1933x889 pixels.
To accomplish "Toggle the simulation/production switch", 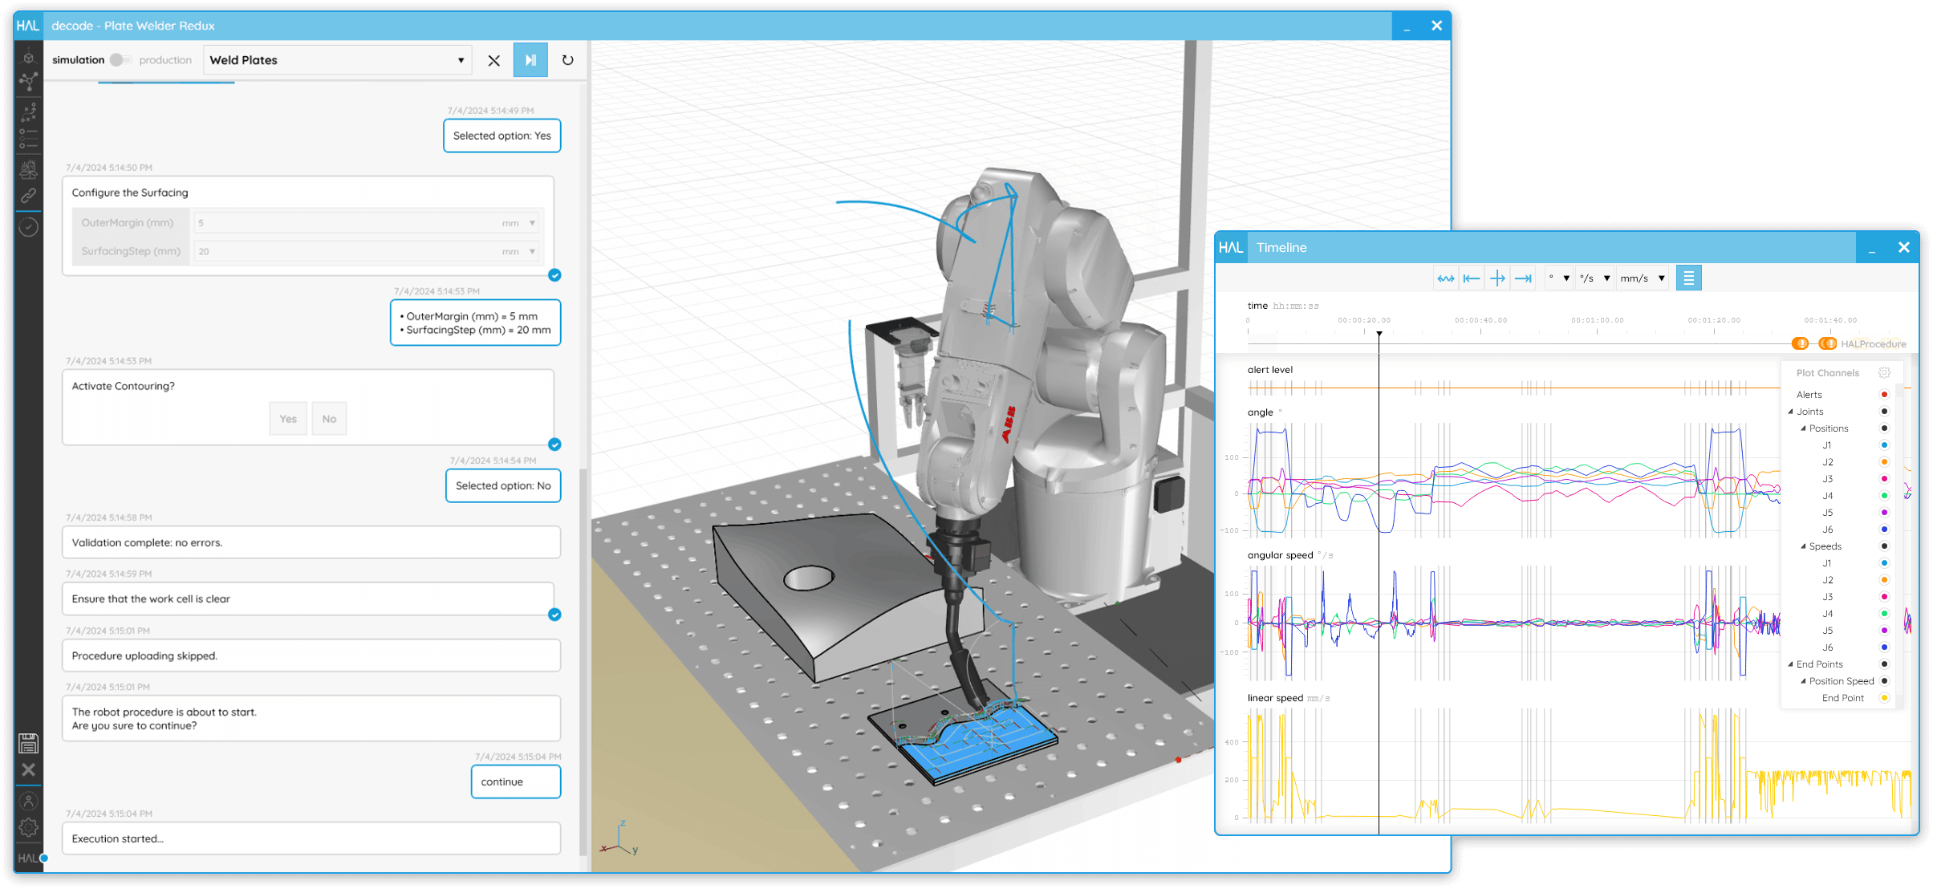I will 120,60.
